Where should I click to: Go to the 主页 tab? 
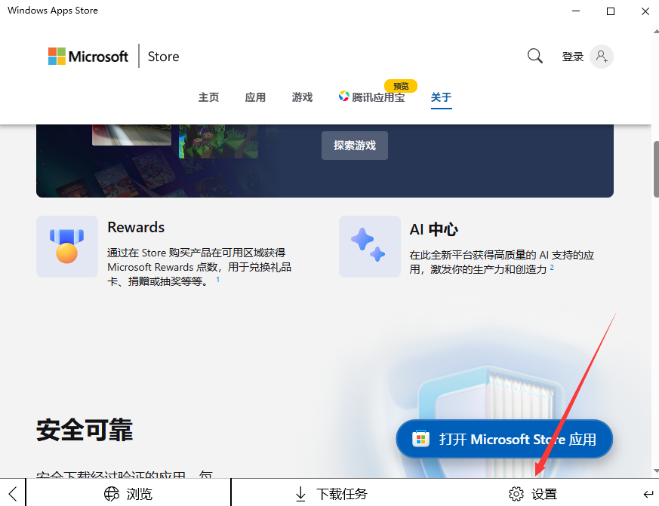208,97
